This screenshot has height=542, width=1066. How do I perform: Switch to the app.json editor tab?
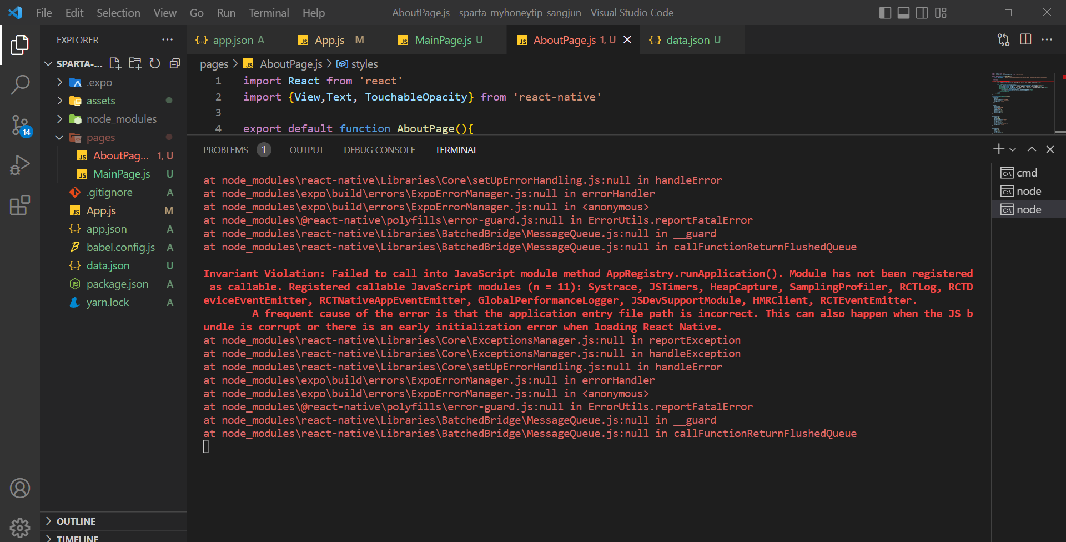[237, 40]
